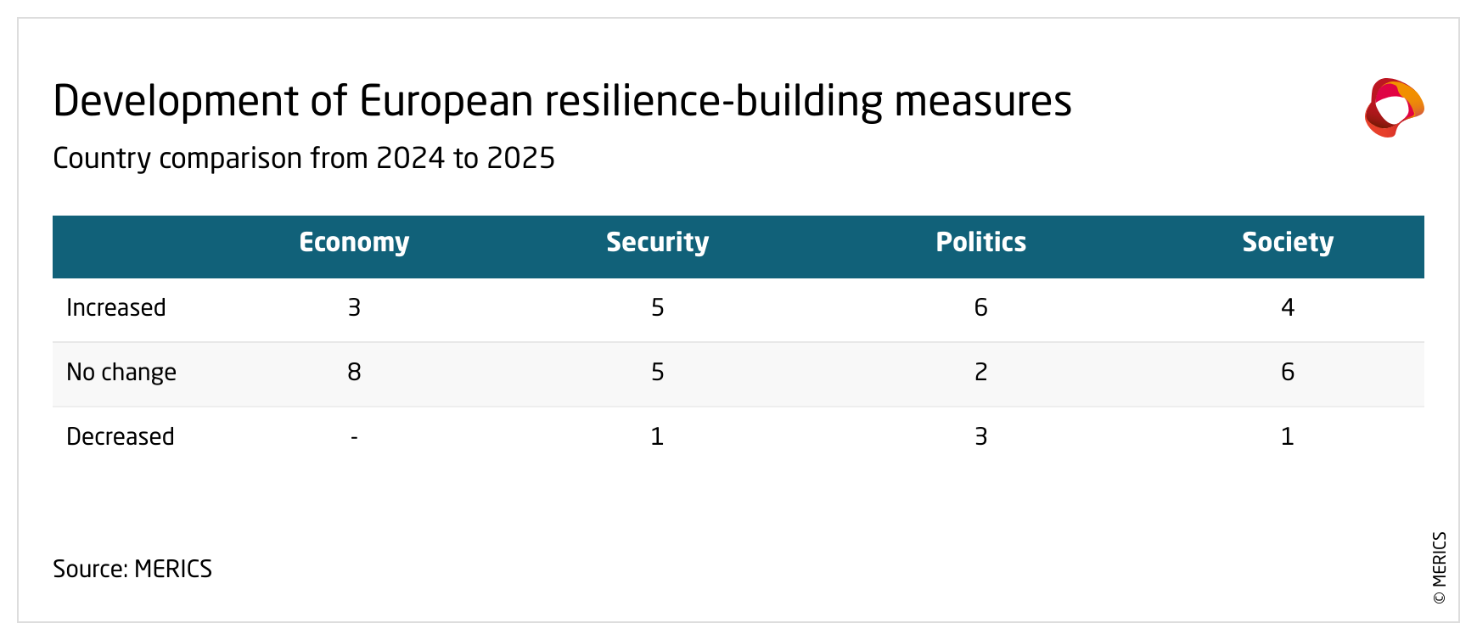Click the Increased value under Economy
Viewport: 1477px width, 640px height.
coord(354,307)
